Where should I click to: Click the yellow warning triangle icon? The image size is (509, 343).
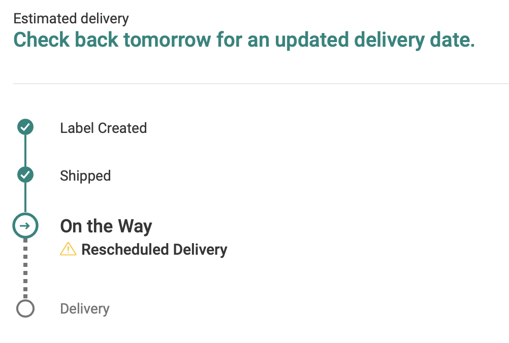(68, 249)
